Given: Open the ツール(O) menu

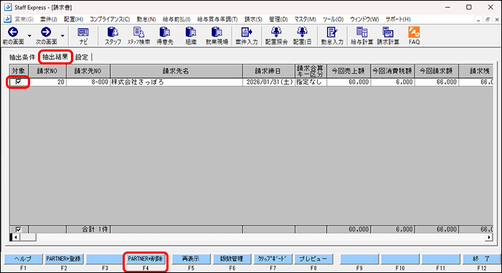Looking at the screenshot, I should [333, 19].
